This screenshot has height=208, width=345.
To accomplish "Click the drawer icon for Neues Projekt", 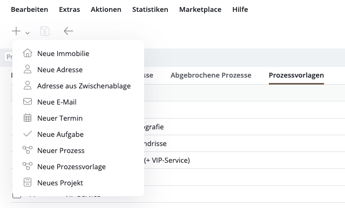I will tap(28, 182).
